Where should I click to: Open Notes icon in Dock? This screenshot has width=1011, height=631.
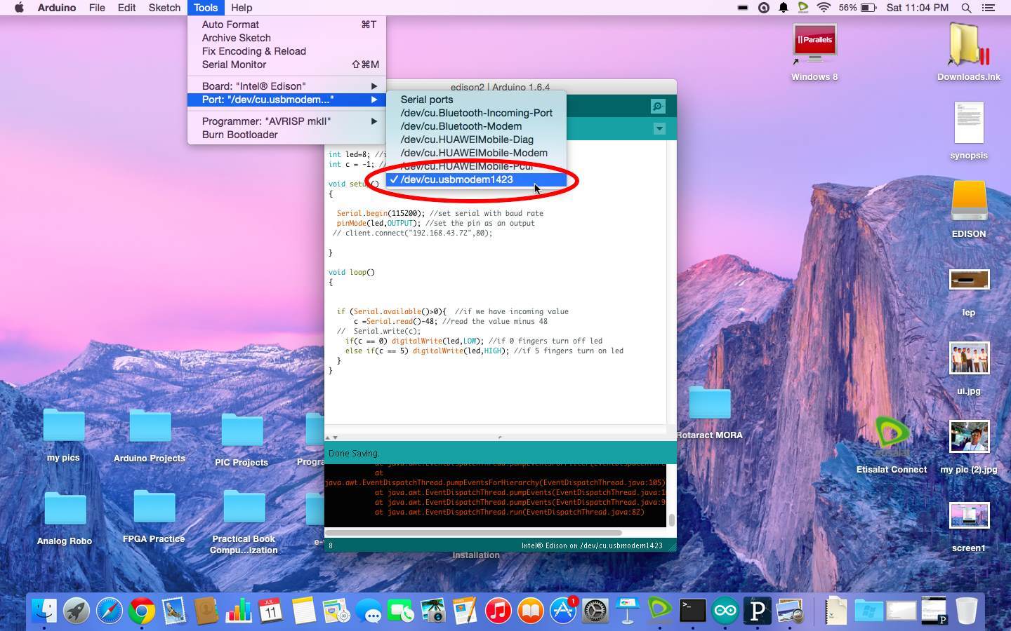point(303,611)
